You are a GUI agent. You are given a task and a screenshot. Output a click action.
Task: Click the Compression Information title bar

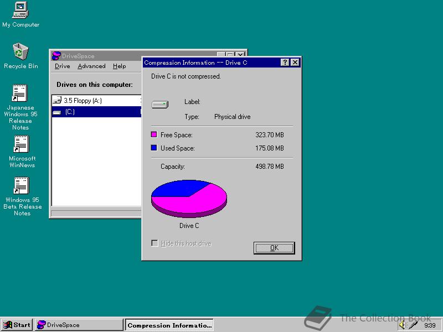click(x=212, y=63)
